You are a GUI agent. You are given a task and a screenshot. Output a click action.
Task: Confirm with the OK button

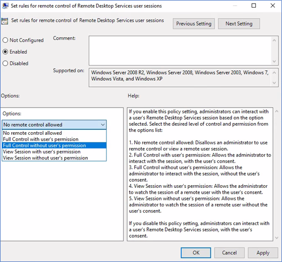(196, 252)
